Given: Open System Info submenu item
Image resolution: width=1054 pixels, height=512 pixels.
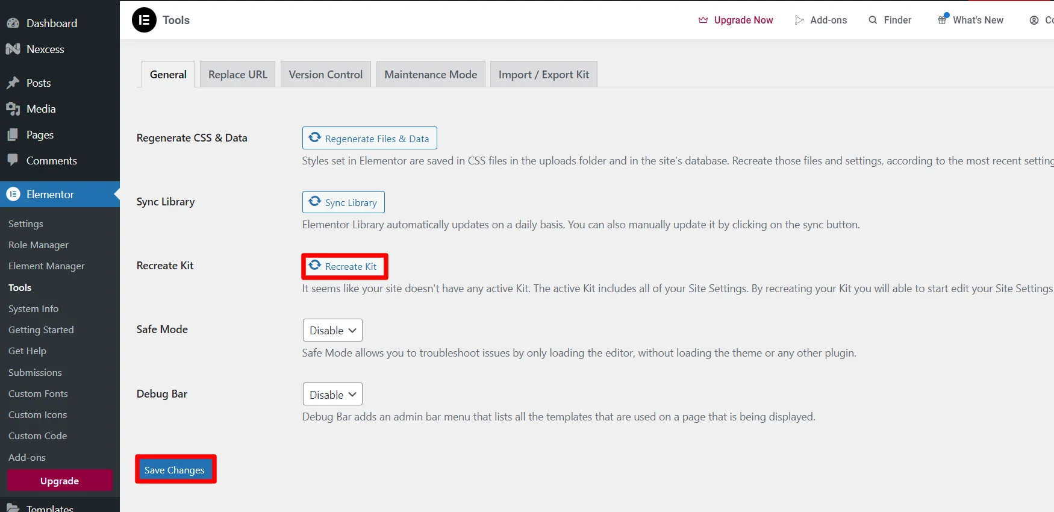Looking at the screenshot, I should 34,308.
